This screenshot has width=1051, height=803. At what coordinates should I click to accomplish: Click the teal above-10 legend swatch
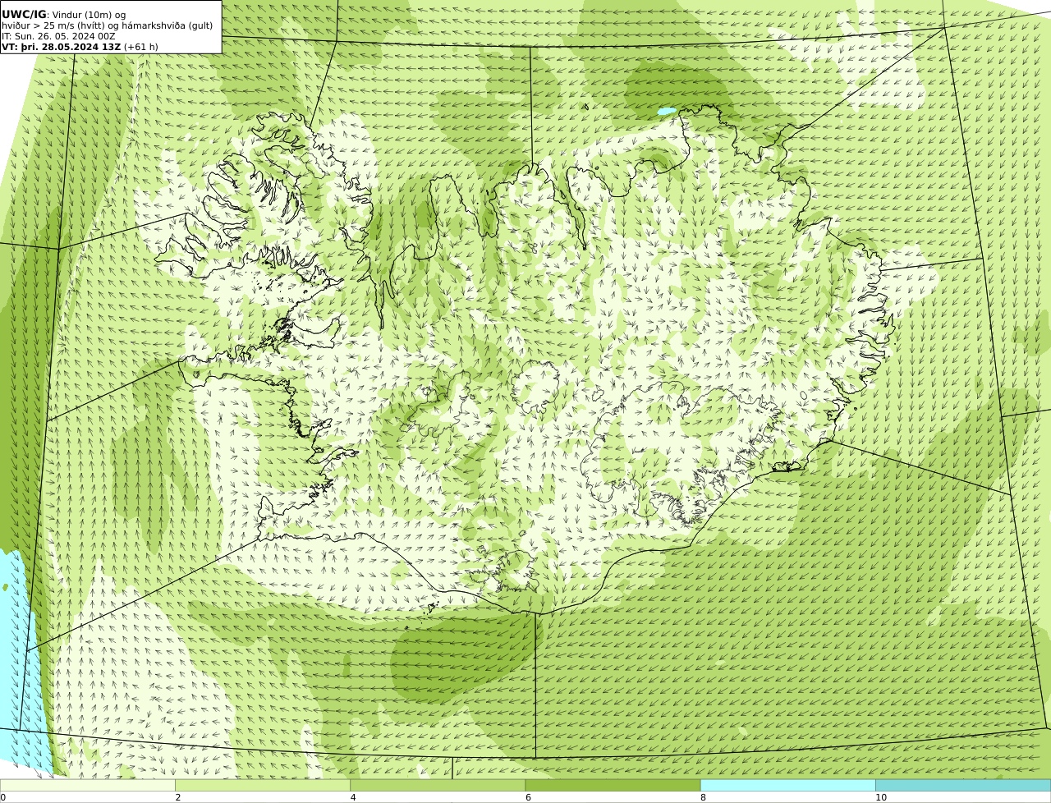(x=963, y=785)
